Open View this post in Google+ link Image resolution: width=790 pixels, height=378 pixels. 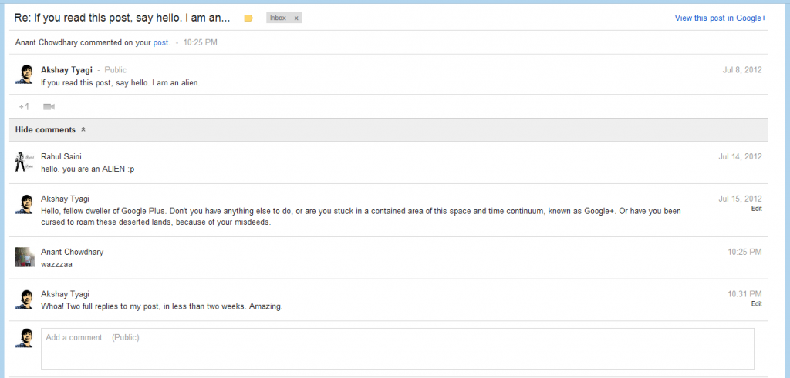pyautogui.click(x=720, y=18)
